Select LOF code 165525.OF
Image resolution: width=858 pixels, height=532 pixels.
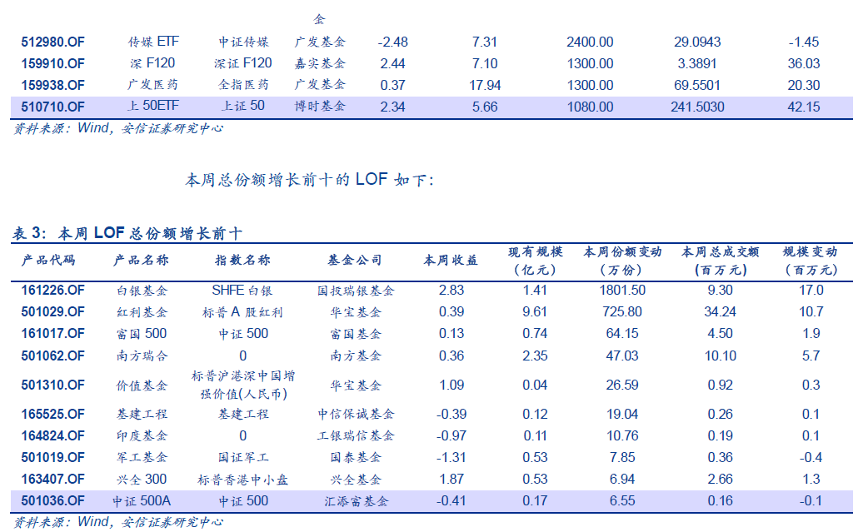tap(52, 414)
